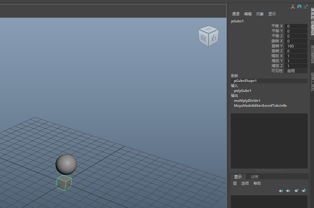Switch to the 显示 layer tab
The image size is (314, 208).
click(x=238, y=177)
